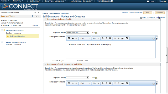Open background color in Competency 5 editor
The height and width of the screenshot is (94, 168).
pyautogui.click(x=127, y=83)
